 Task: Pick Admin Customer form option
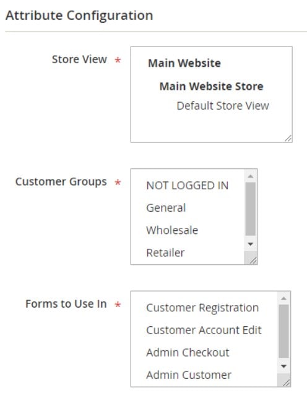(x=189, y=374)
